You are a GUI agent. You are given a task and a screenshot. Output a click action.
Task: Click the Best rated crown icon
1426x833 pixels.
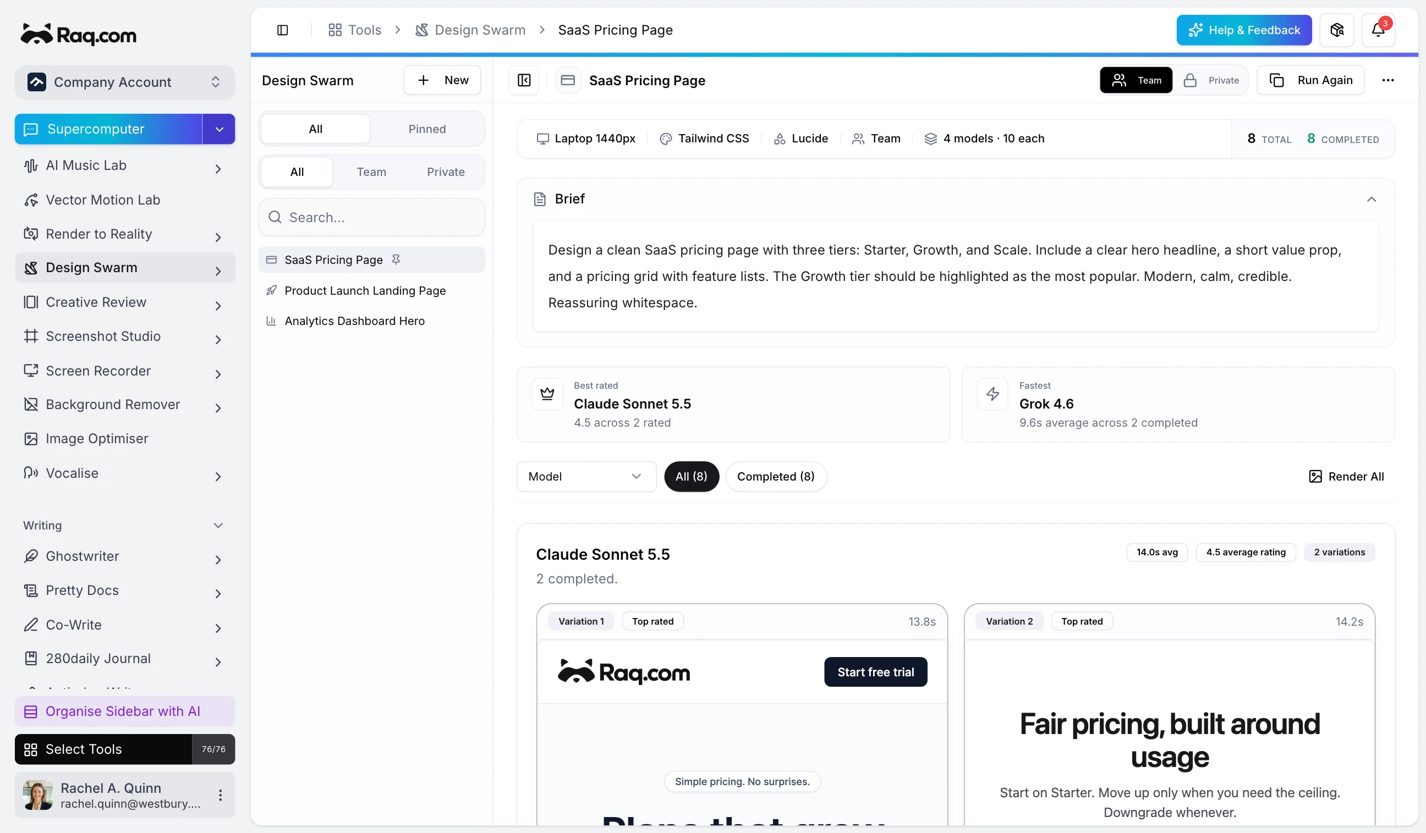[547, 394]
